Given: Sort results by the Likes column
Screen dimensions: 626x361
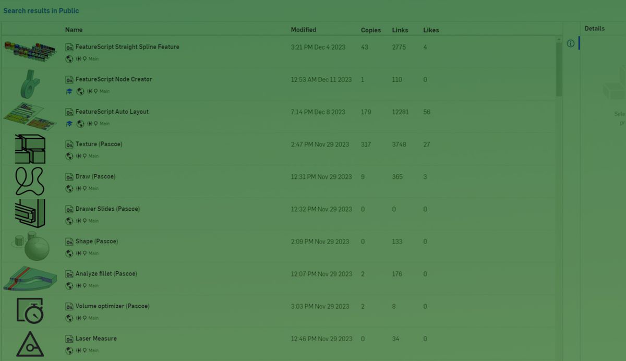Looking at the screenshot, I should click(x=431, y=30).
